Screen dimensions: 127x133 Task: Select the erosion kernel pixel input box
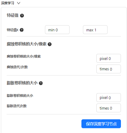[x=108, y=58]
